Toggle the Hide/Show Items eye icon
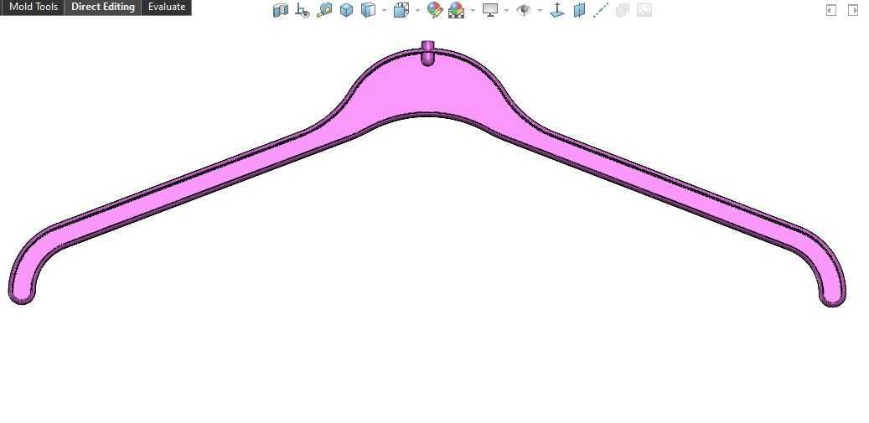This screenshot has height=423, width=869. 523,10
